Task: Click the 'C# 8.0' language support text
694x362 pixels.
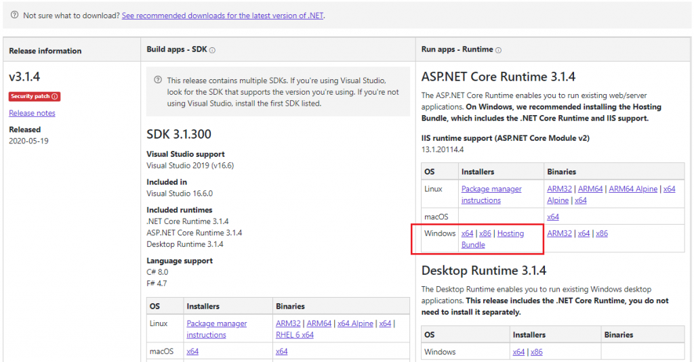Action: tap(157, 272)
